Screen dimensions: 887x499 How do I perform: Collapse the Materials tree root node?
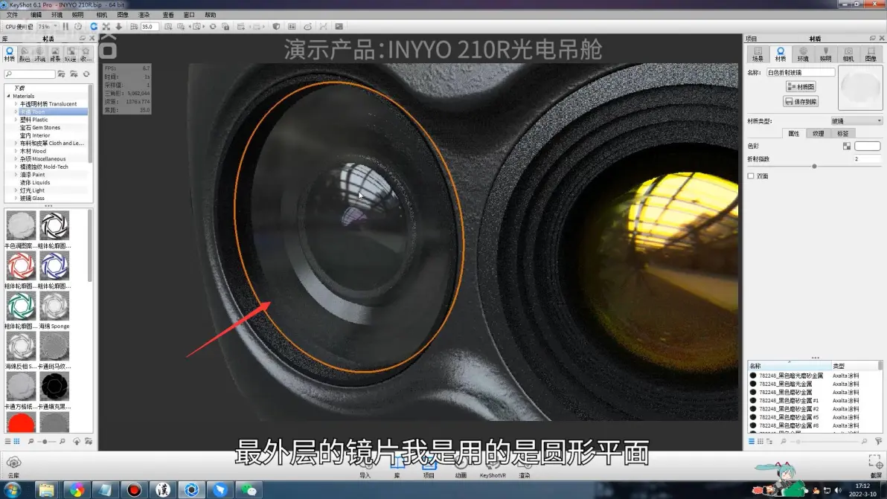pos(8,96)
